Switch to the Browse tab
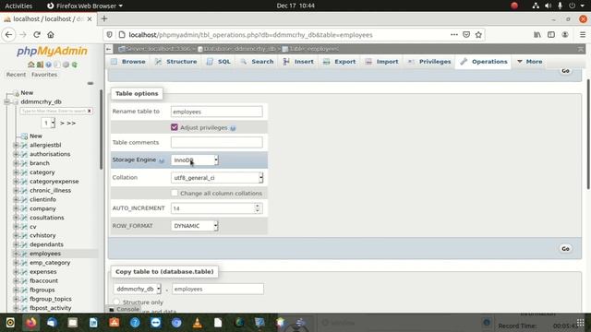The width and height of the screenshot is (591, 332). pyautogui.click(x=128, y=62)
